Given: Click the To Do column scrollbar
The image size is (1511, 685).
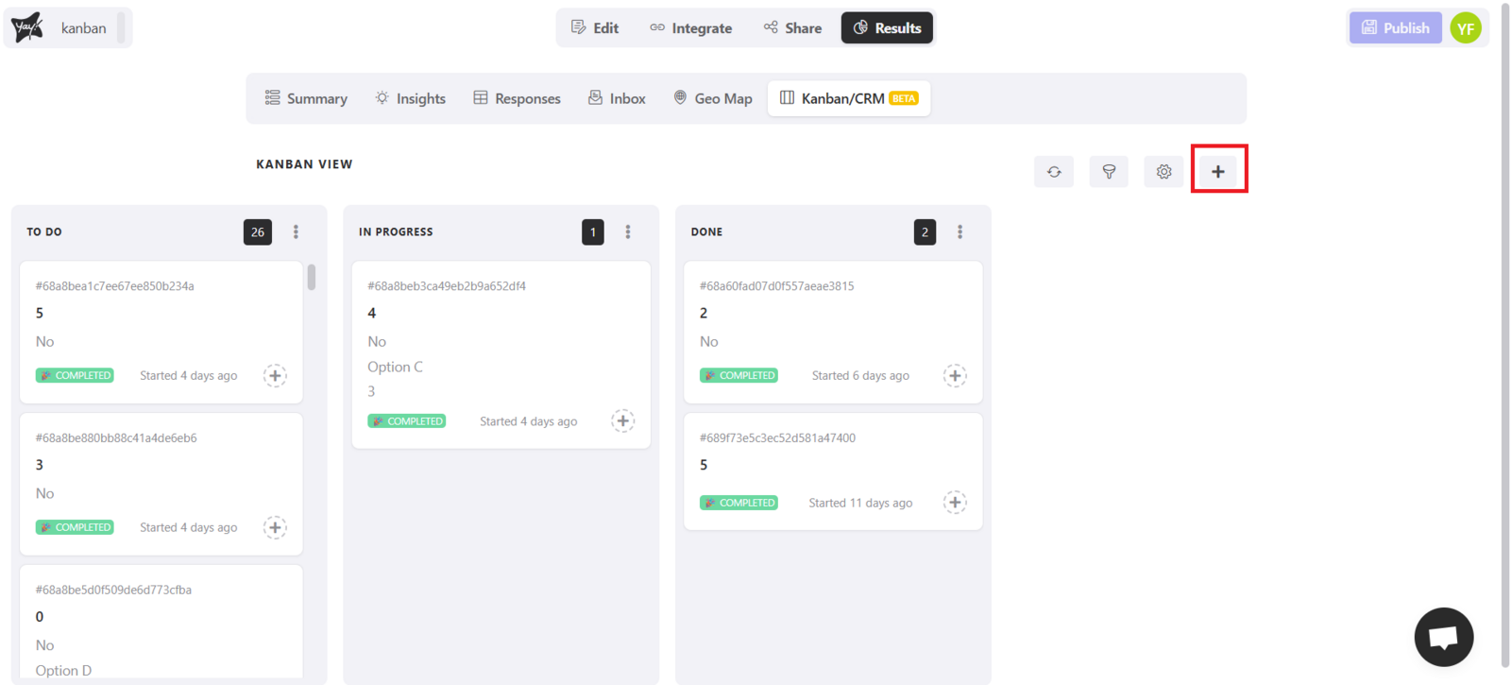Looking at the screenshot, I should point(312,278).
